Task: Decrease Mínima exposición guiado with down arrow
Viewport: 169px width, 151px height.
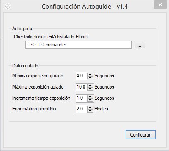Action: click(x=90, y=77)
